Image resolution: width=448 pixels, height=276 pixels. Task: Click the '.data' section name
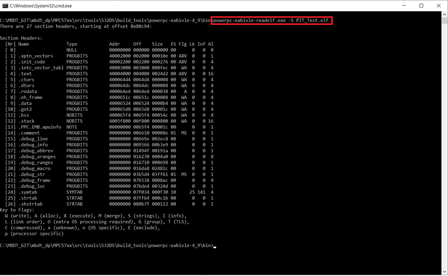click(x=25, y=103)
